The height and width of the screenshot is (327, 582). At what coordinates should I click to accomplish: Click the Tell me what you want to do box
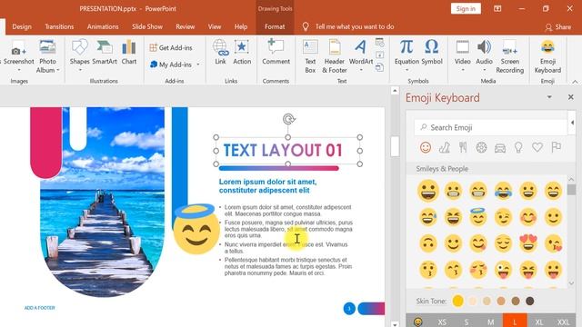click(x=355, y=26)
